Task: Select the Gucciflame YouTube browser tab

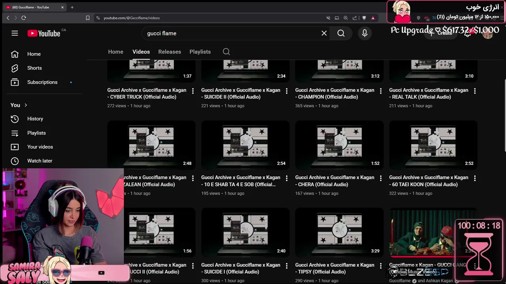Action: pyautogui.click(x=35, y=7)
